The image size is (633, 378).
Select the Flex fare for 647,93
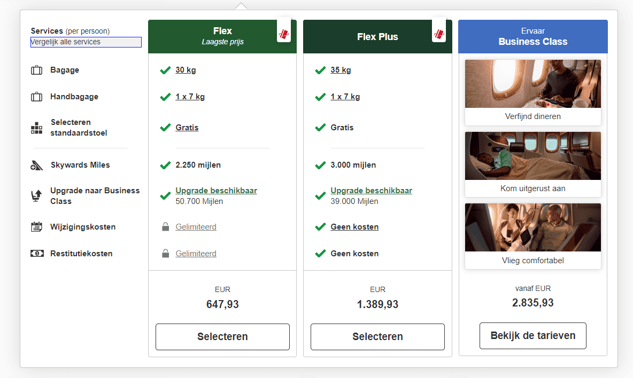click(222, 337)
